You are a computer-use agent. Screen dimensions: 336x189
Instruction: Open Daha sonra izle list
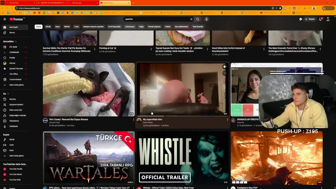(15, 110)
